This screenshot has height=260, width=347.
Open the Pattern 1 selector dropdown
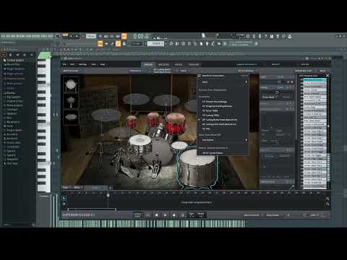(155, 43)
